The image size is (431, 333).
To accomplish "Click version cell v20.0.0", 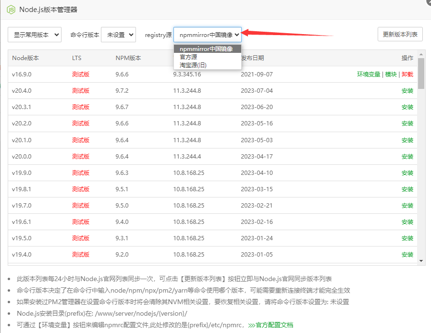I will coord(22,157).
